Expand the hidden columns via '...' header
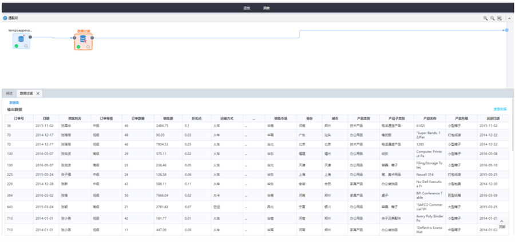515x242 pixels. pyautogui.click(x=253, y=118)
